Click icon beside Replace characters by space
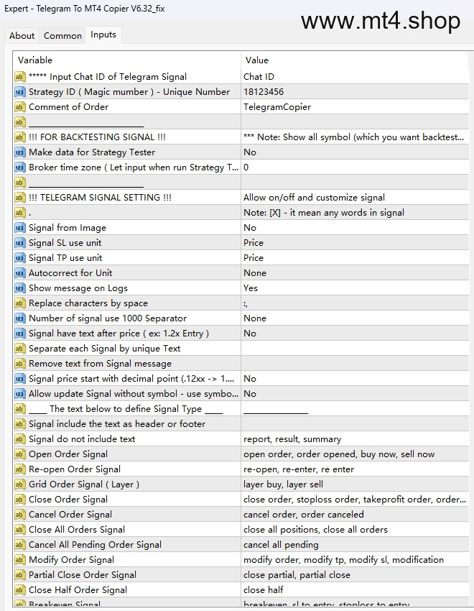Screen dimensions: 474x611 [19, 303]
